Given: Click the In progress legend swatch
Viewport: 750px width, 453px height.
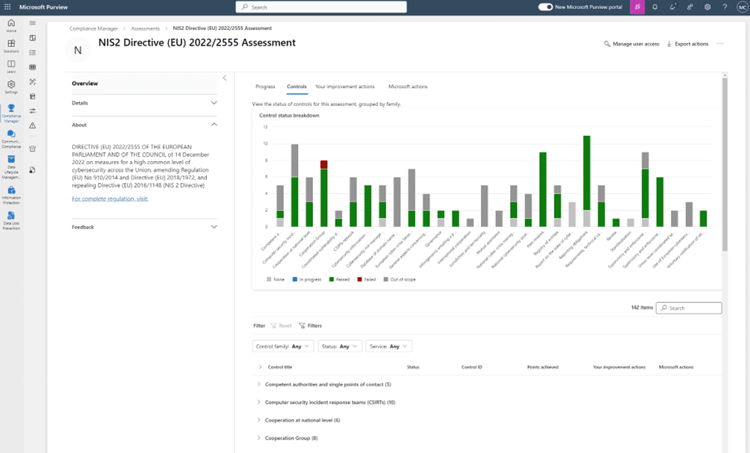Looking at the screenshot, I should [x=295, y=280].
